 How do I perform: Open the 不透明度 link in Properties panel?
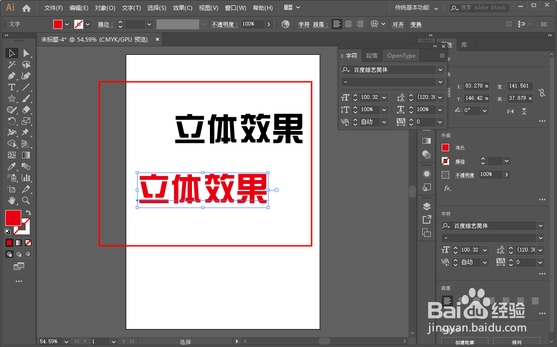(465, 175)
